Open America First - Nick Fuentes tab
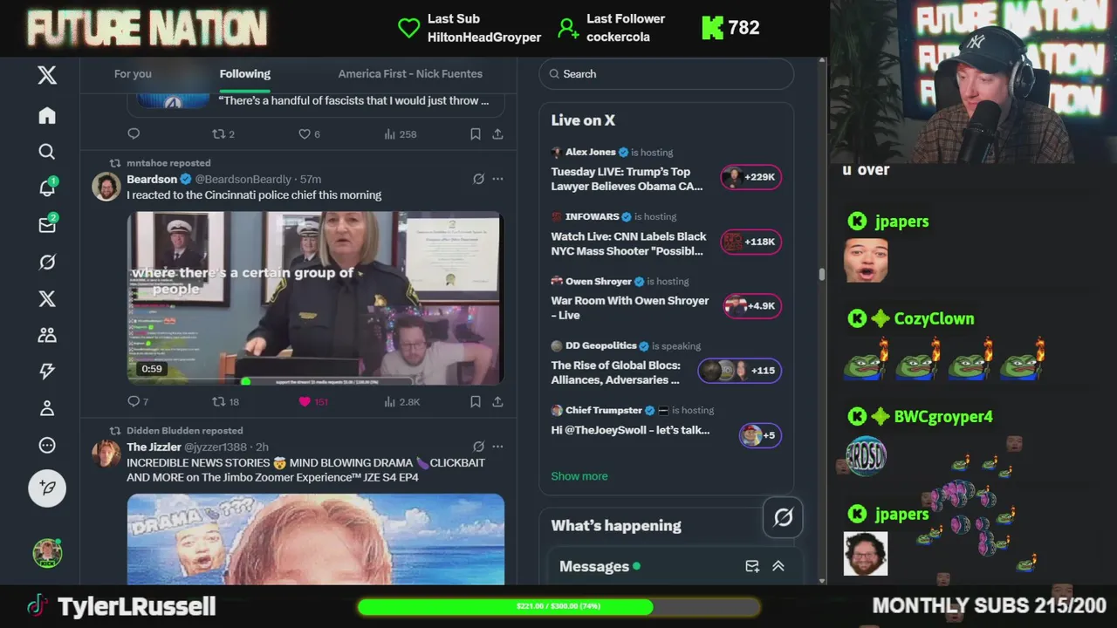 point(410,74)
